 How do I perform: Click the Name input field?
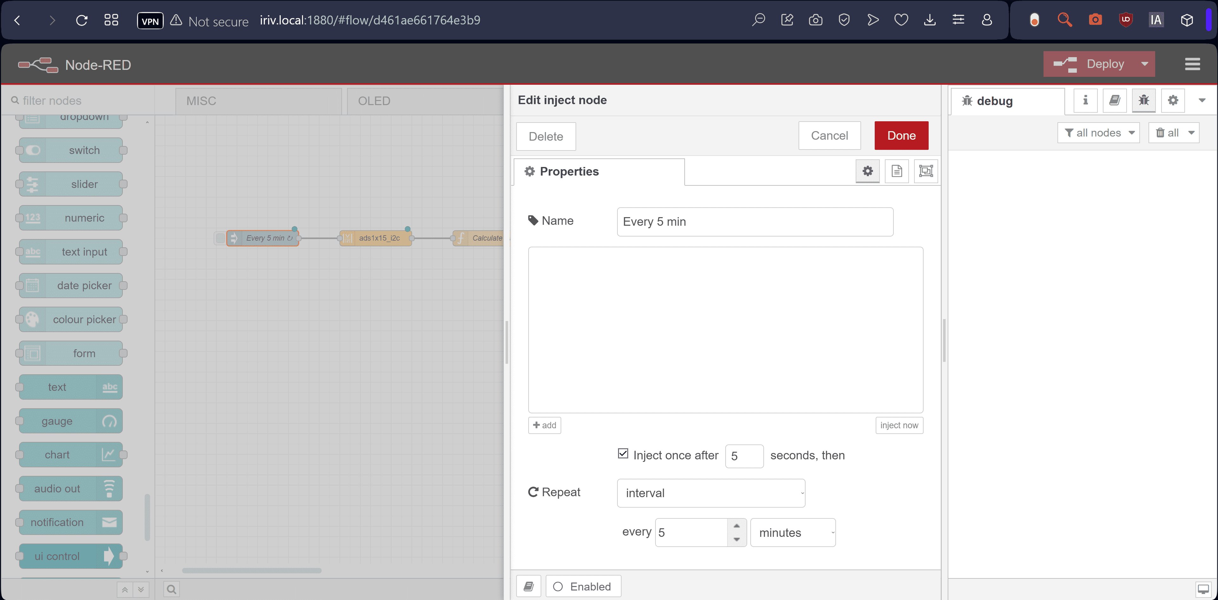click(754, 222)
